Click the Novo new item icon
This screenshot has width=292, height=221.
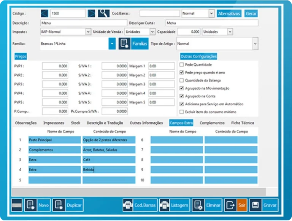click(x=30, y=205)
